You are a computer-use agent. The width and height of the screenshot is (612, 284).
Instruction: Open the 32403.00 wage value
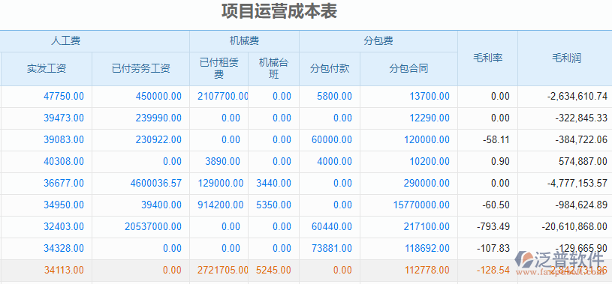coord(64,227)
